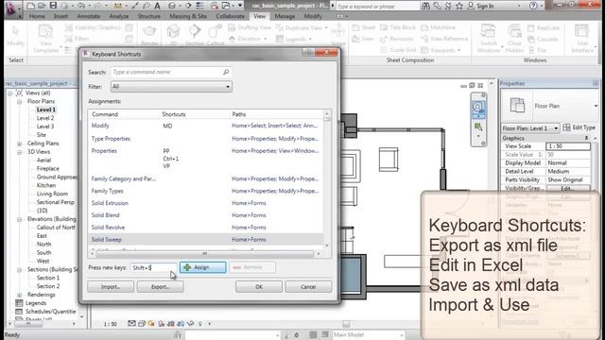Image resolution: width=605 pixels, height=340 pixels.
Task: Expand the Renderings tree node
Action: point(19,295)
